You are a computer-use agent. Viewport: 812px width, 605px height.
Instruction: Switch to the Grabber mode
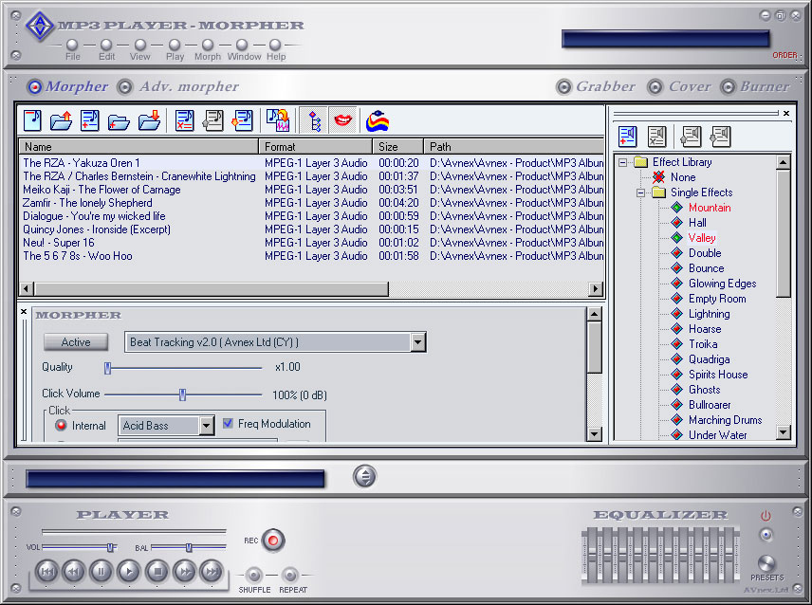point(563,87)
